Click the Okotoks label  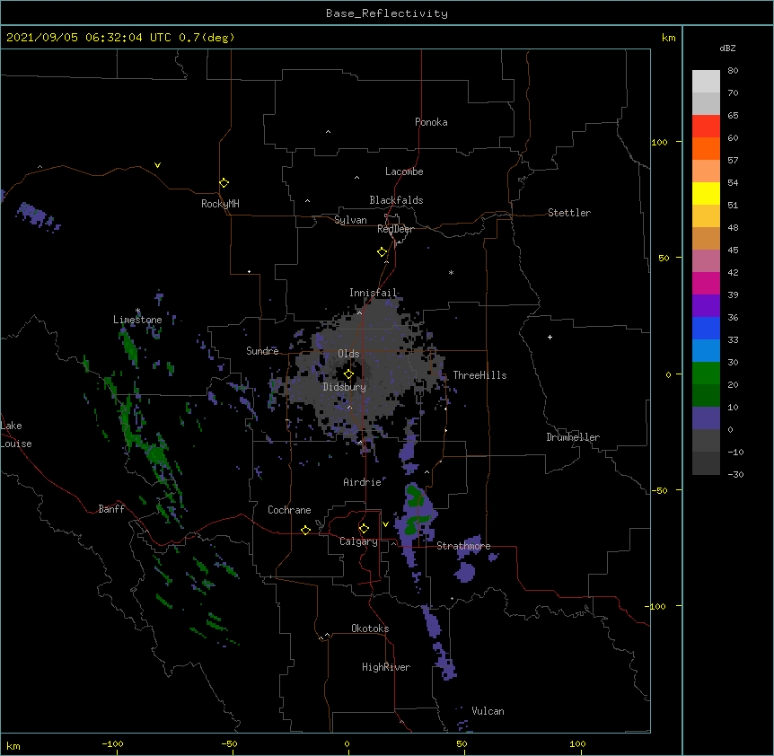(370, 629)
